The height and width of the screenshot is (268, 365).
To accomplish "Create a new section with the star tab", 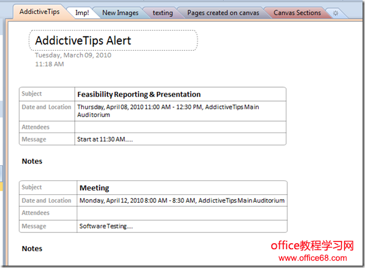I will pyautogui.click(x=335, y=13).
